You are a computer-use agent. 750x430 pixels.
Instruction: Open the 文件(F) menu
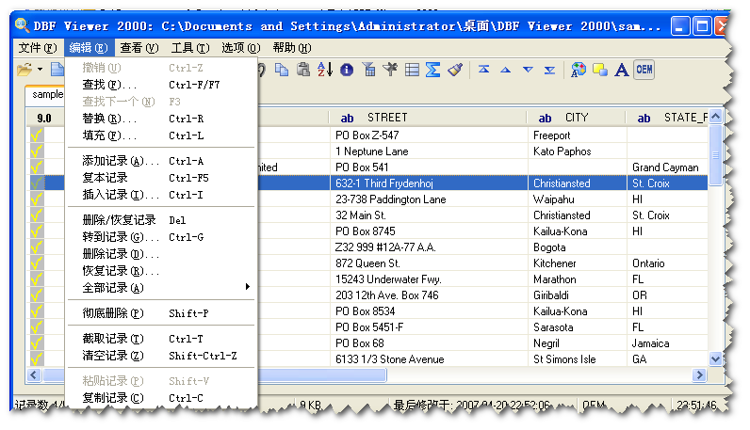38,48
